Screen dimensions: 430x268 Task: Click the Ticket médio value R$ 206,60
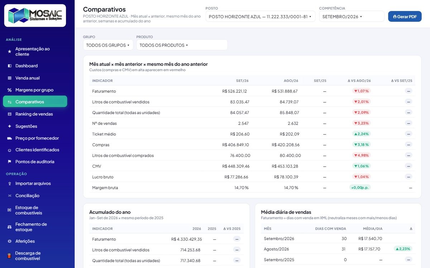click(x=240, y=134)
